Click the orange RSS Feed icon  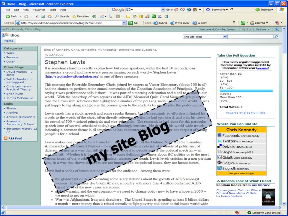(5, 138)
